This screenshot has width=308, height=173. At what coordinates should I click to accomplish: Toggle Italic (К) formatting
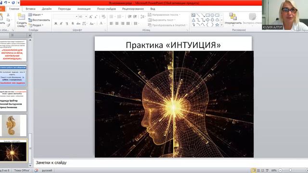[x=61, y=24]
